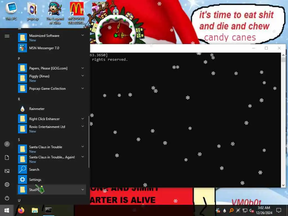Expand Piggly (Xmas) folder chevron
Viewport: 288px width, 216px height.
coord(83,76)
